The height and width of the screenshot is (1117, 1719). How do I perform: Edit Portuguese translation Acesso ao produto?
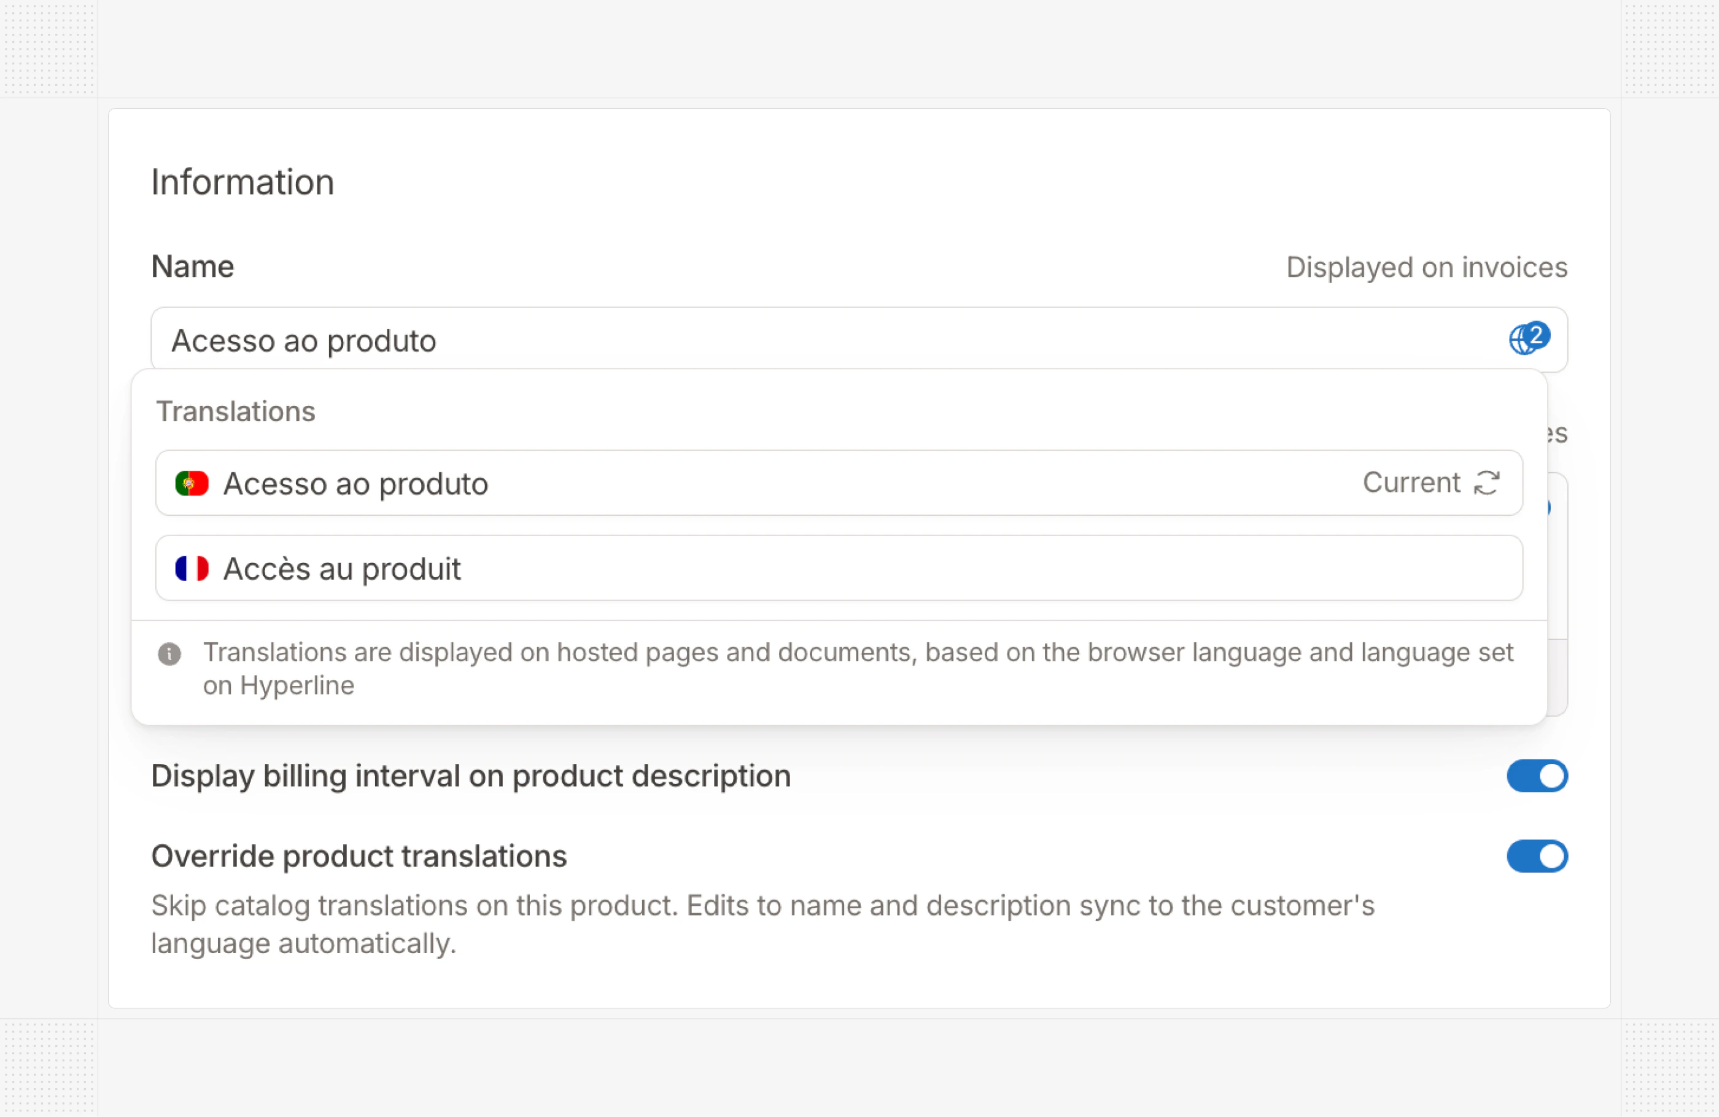[839, 483]
